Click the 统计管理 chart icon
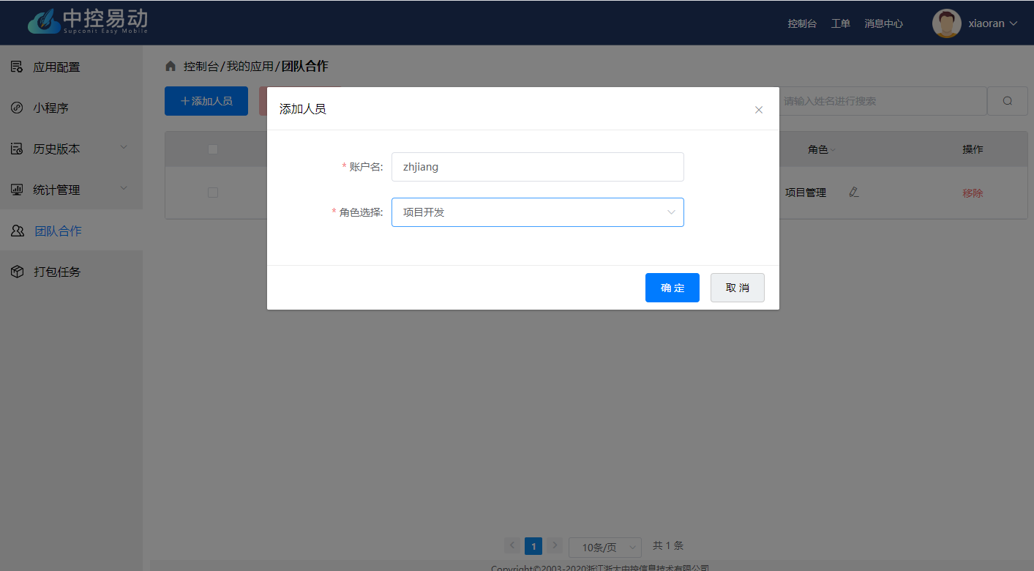 pos(17,190)
